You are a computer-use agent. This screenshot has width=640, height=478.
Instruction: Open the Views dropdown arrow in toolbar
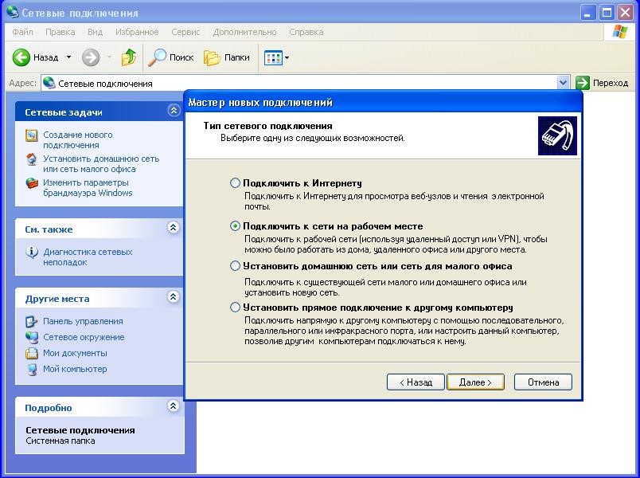(287, 57)
